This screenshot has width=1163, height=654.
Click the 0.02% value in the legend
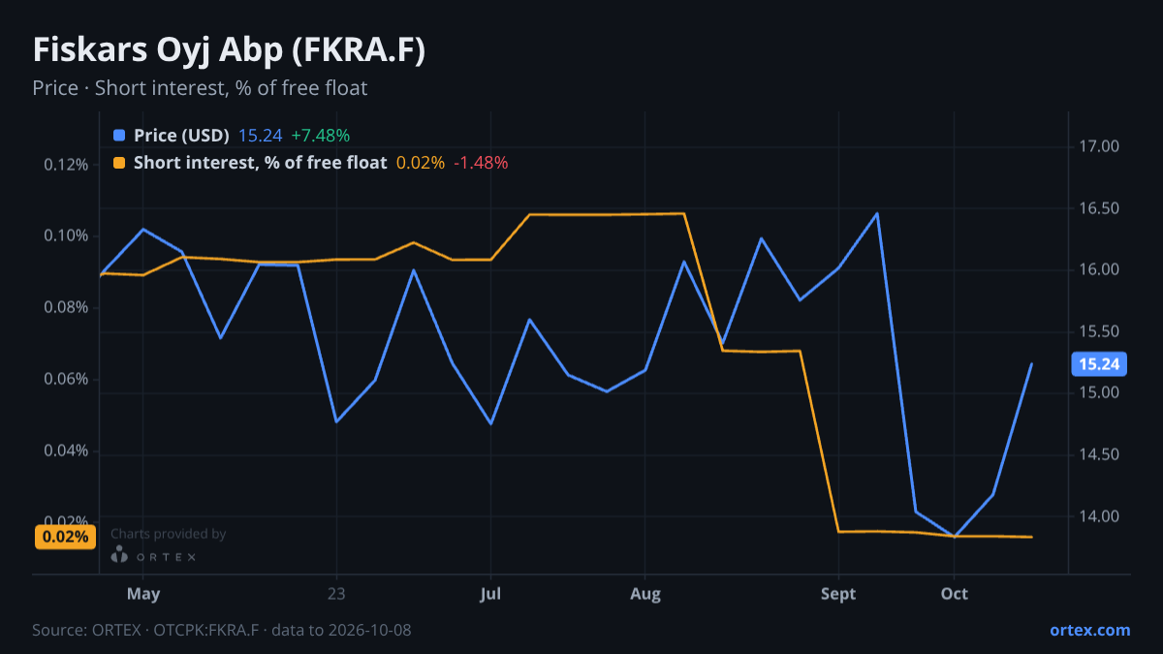pyautogui.click(x=421, y=163)
